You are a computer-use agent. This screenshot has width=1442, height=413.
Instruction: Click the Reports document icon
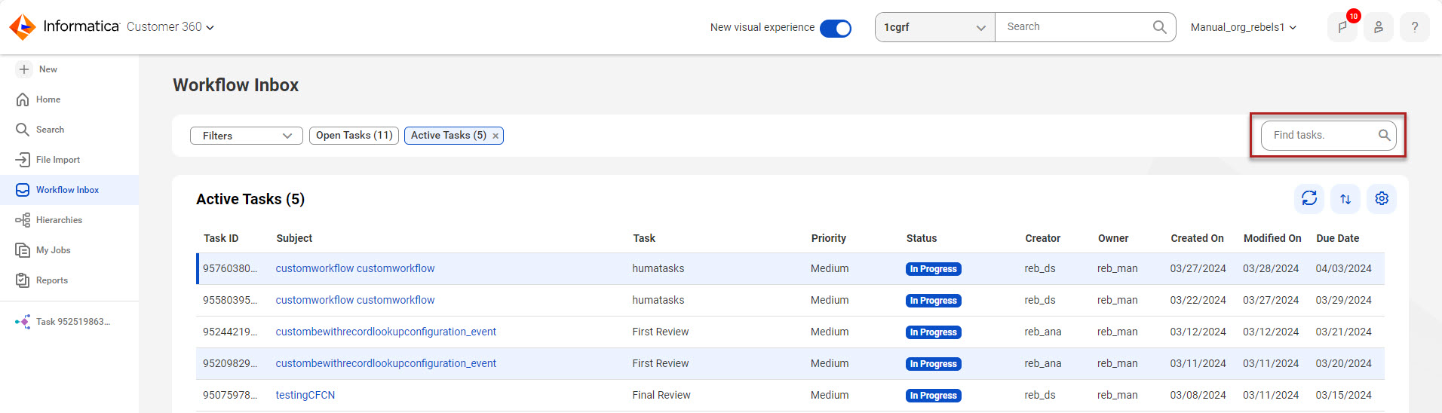23,280
